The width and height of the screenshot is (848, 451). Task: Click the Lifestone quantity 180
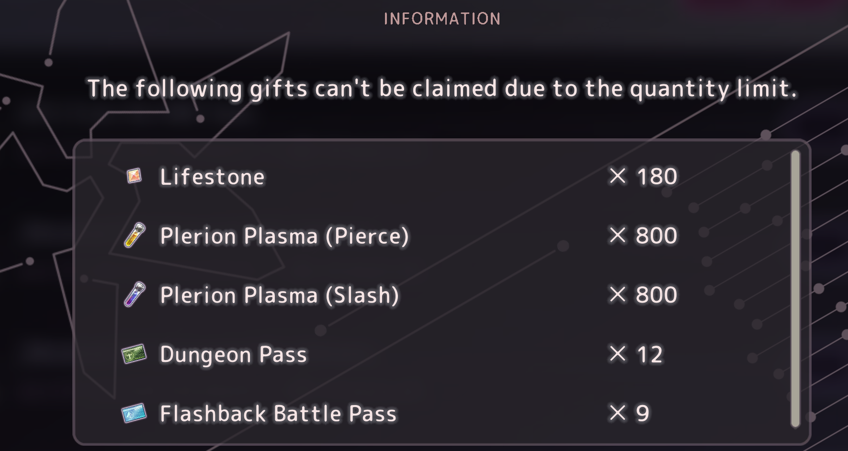(657, 176)
